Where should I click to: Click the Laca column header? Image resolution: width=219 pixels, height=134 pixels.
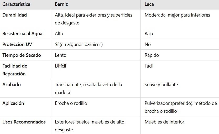(149, 4)
